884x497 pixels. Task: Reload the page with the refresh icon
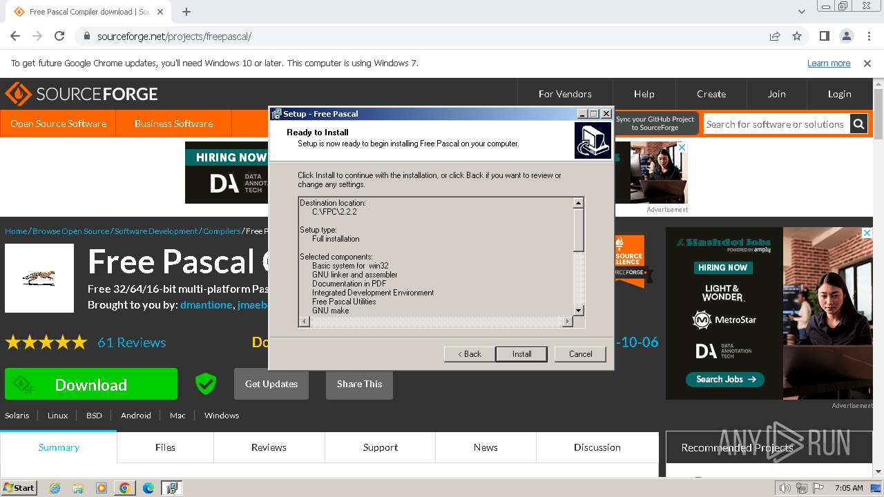(x=59, y=36)
